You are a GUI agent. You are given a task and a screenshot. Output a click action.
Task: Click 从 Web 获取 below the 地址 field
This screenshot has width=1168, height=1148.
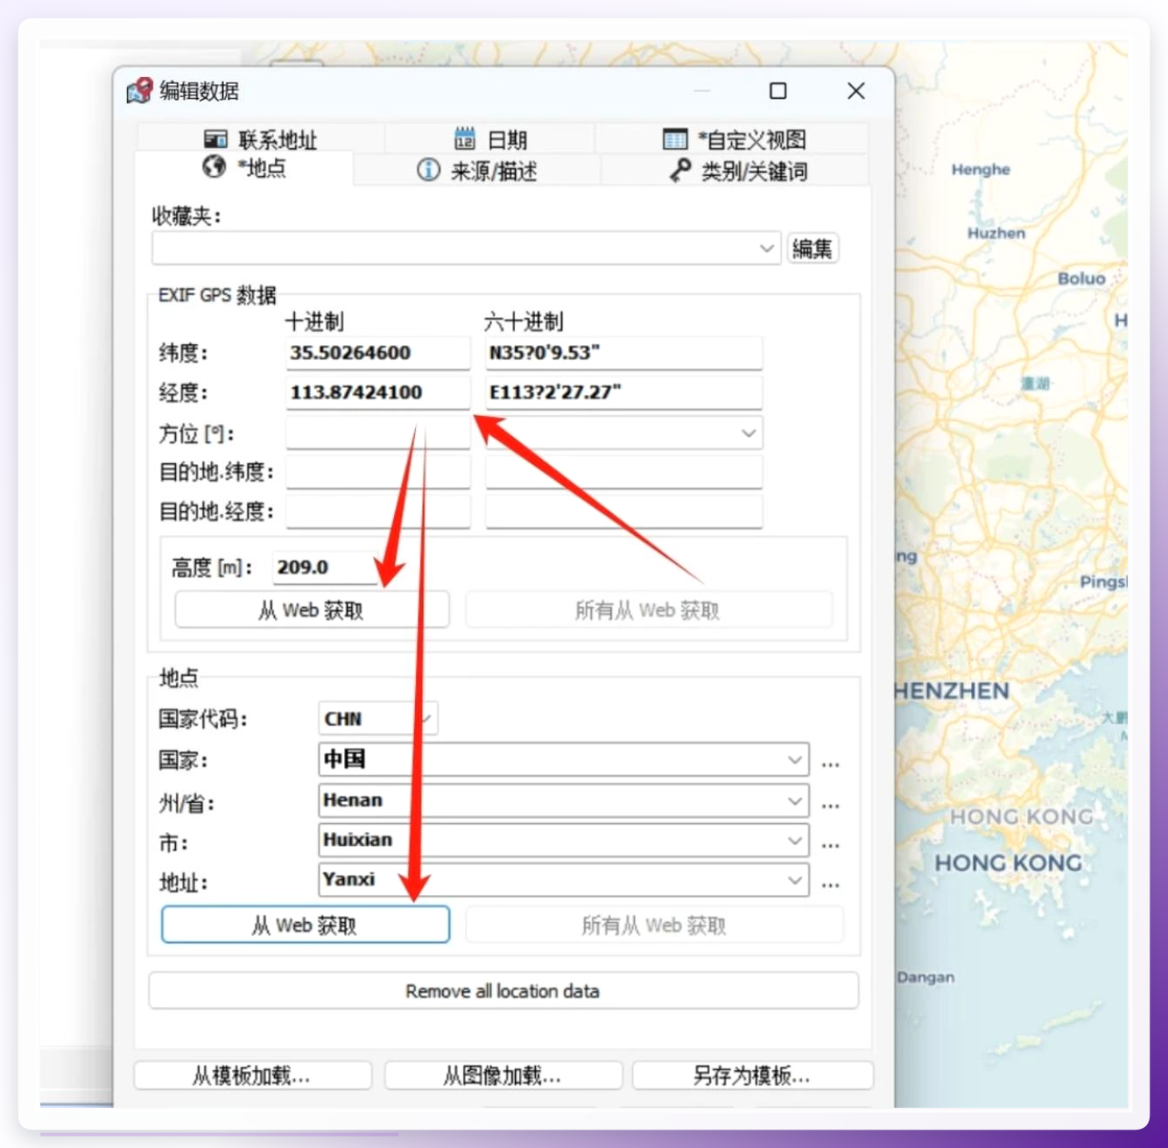point(306,925)
